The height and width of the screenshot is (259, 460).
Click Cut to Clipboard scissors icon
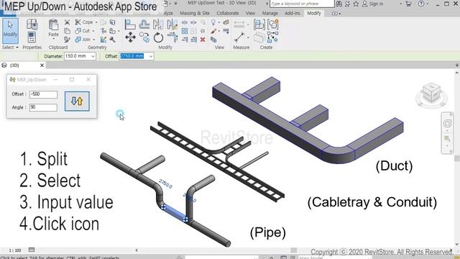point(67,22)
